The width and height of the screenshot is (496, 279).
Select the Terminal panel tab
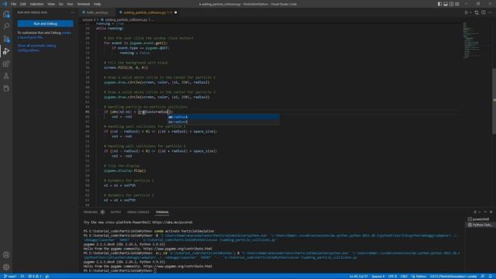(162, 212)
